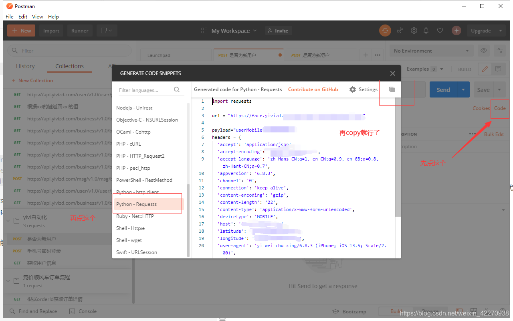The image size is (513, 321).
Task: Click the Import button
Action: point(51,30)
